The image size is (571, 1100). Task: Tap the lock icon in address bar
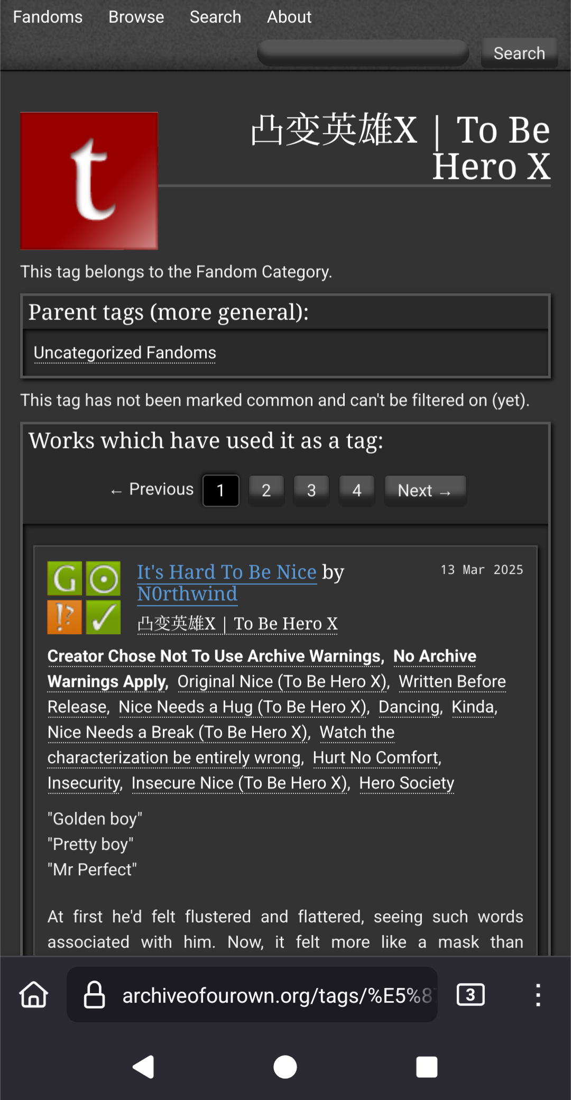[95, 995]
